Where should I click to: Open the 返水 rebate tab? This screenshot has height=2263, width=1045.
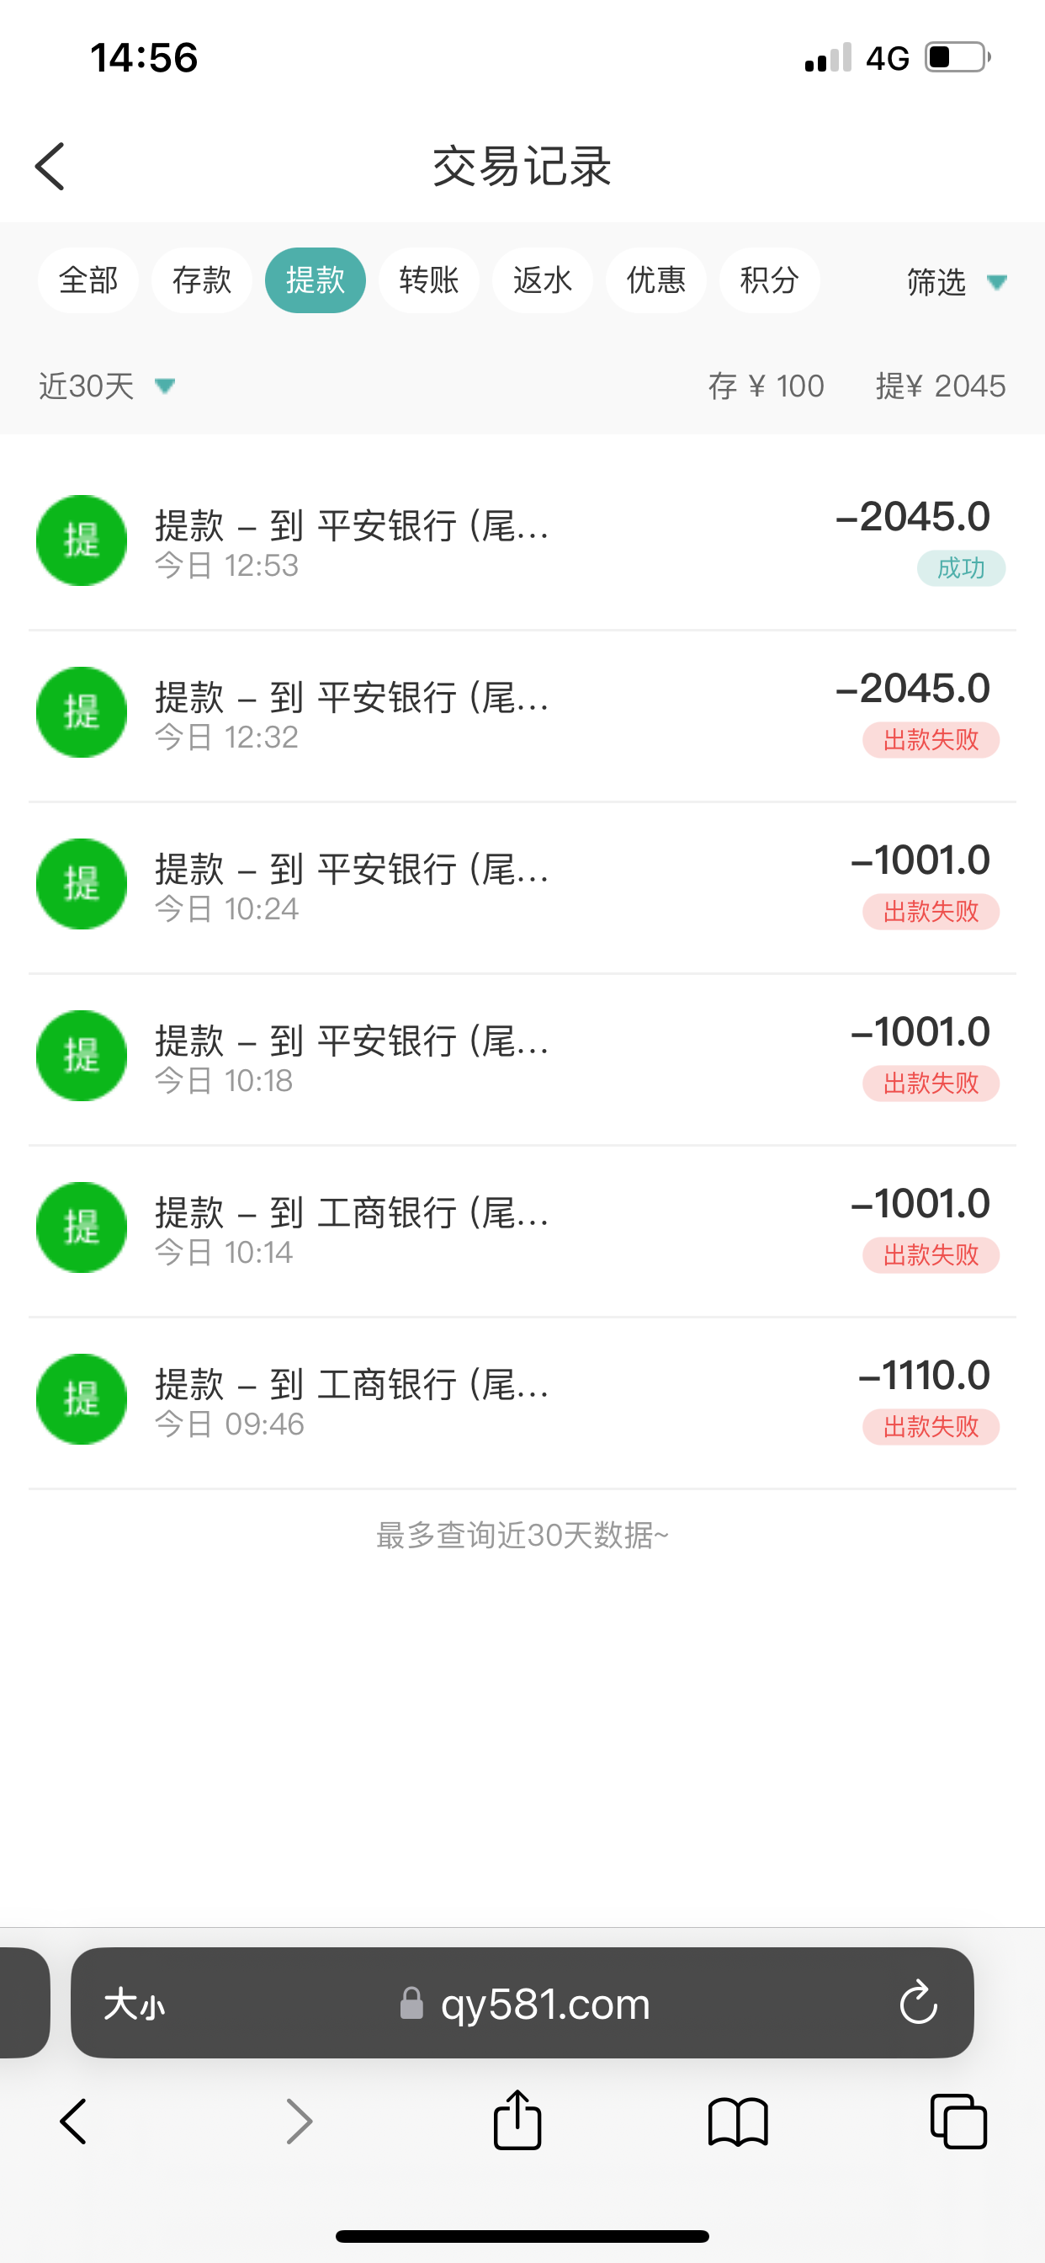[542, 280]
